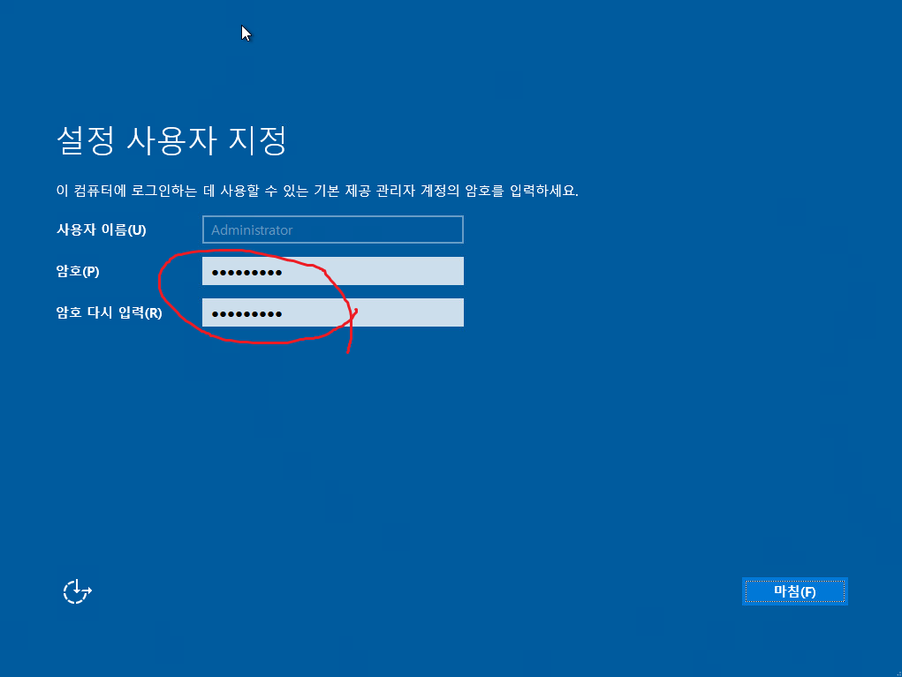Image resolution: width=902 pixels, height=677 pixels.
Task: Click the 암호 다시 입력(R) label
Action: click(x=110, y=312)
